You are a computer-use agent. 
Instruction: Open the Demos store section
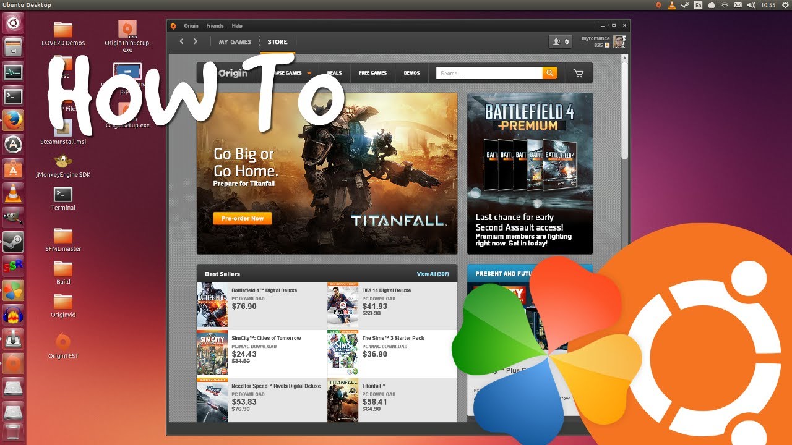pyautogui.click(x=411, y=73)
